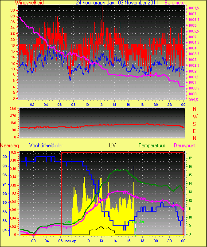Click the 0,14 precipitation axis value
The image size is (207, 247).
tap(13, 177)
